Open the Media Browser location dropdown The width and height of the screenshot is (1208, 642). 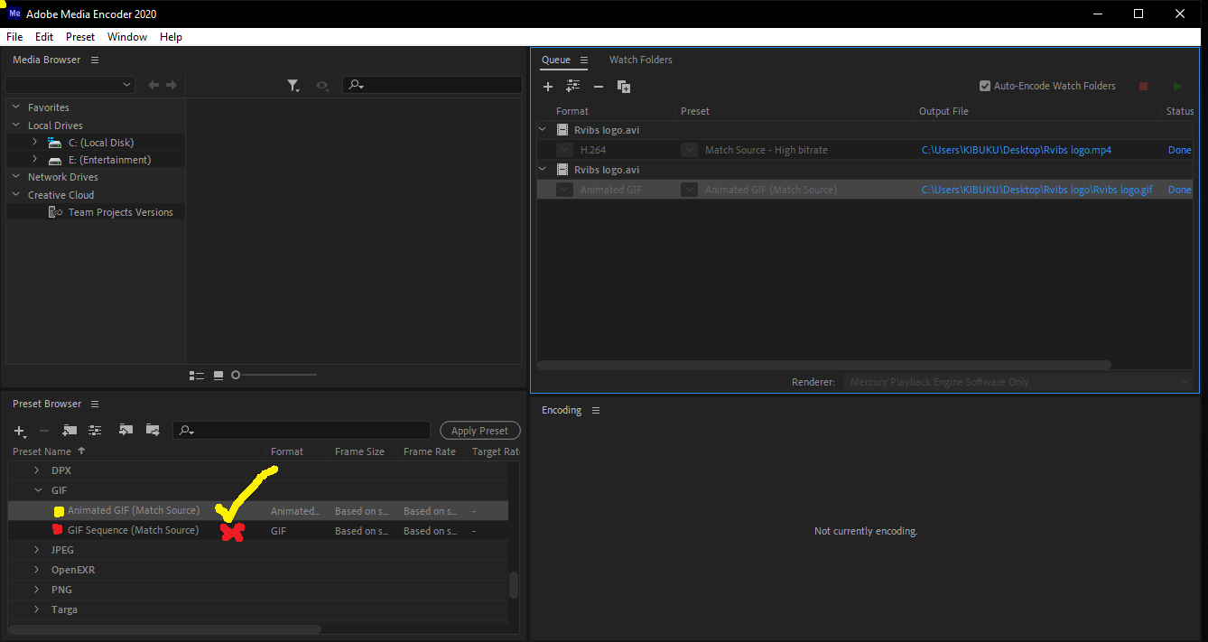pos(70,85)
